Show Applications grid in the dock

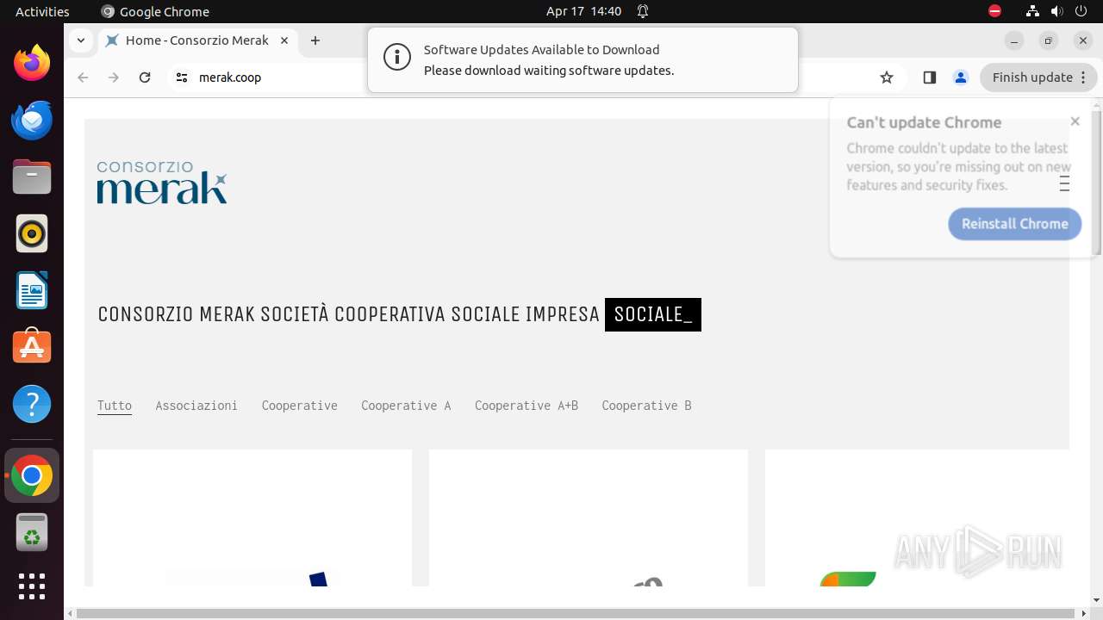pos(32,586)
